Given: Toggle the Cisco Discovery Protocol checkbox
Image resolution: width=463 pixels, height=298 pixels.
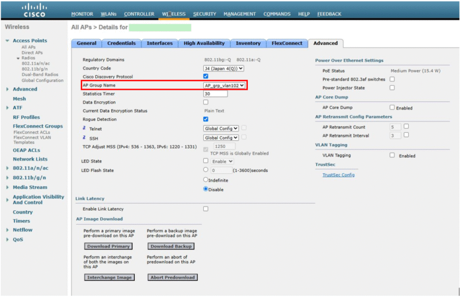Looking at the screenshot, I should click(206, 76).
